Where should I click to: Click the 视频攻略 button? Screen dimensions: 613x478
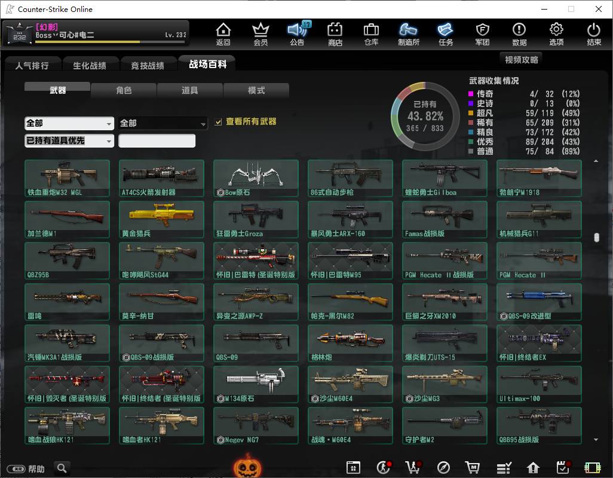pos(521,59)
